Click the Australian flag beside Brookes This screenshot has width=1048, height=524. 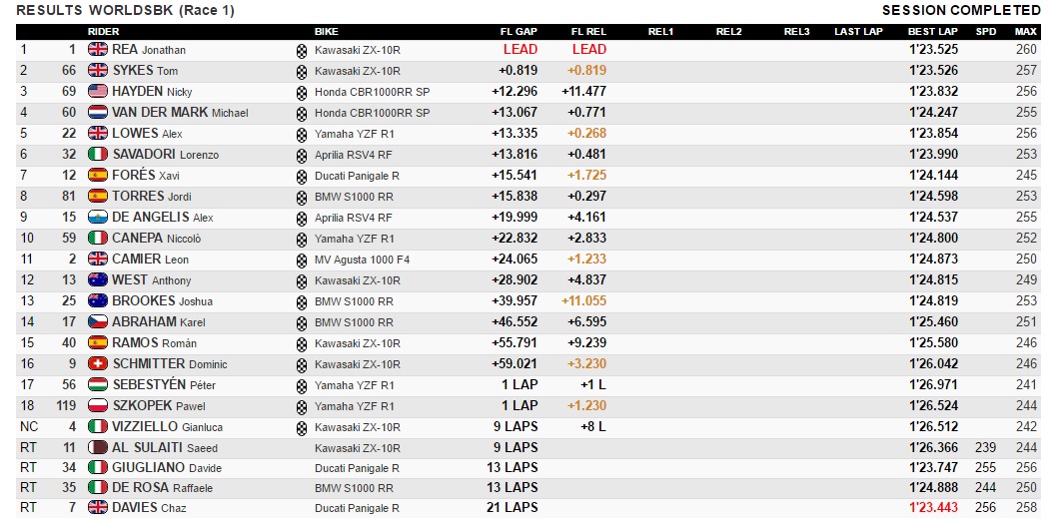(x=98, y=300)
